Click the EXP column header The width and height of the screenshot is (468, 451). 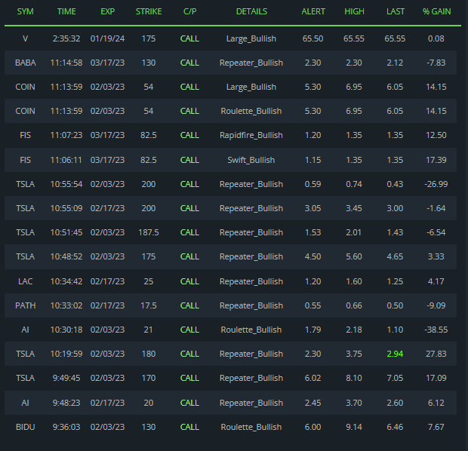(x=107, y=11)
